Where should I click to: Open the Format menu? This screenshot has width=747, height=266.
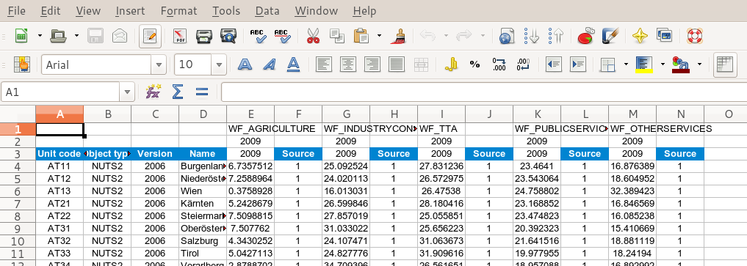pyautogui.click(x=178, y=10)
